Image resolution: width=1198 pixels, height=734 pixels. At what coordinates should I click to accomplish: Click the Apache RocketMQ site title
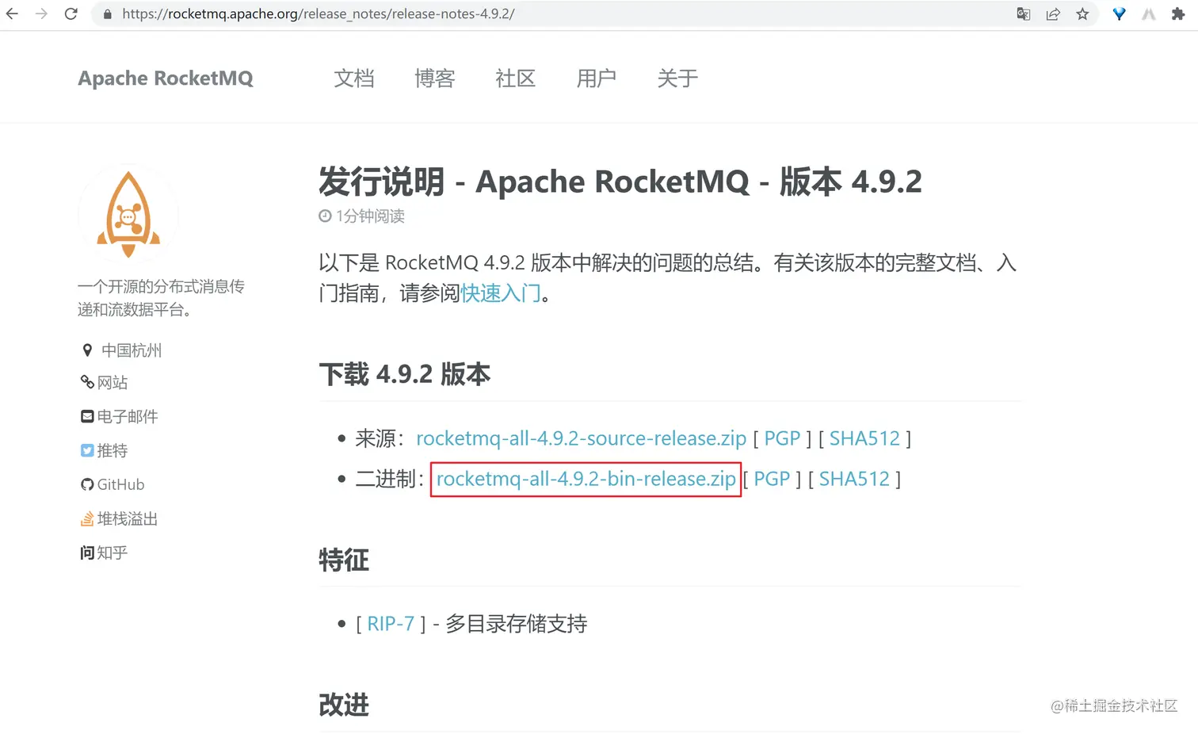pyautogui.click(x=166, y=78)
